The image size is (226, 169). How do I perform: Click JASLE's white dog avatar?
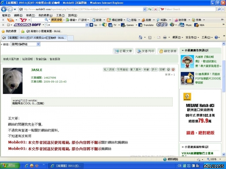pyautogui.click(x=13, y=81)
